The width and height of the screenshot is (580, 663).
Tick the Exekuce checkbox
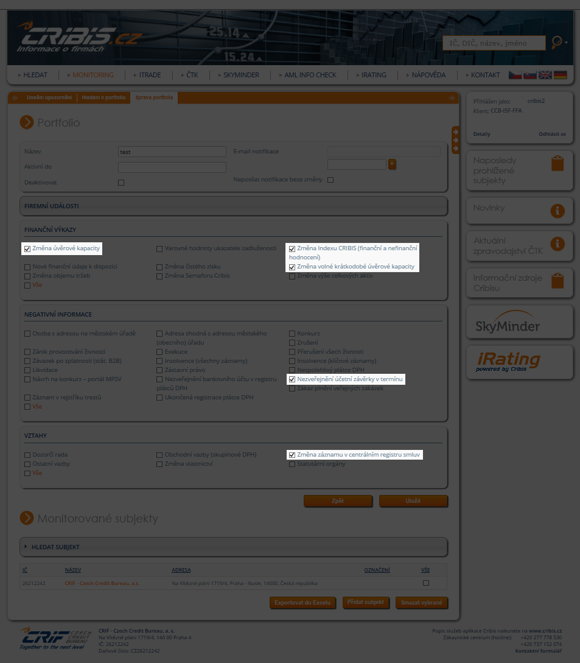click(159, 352)
